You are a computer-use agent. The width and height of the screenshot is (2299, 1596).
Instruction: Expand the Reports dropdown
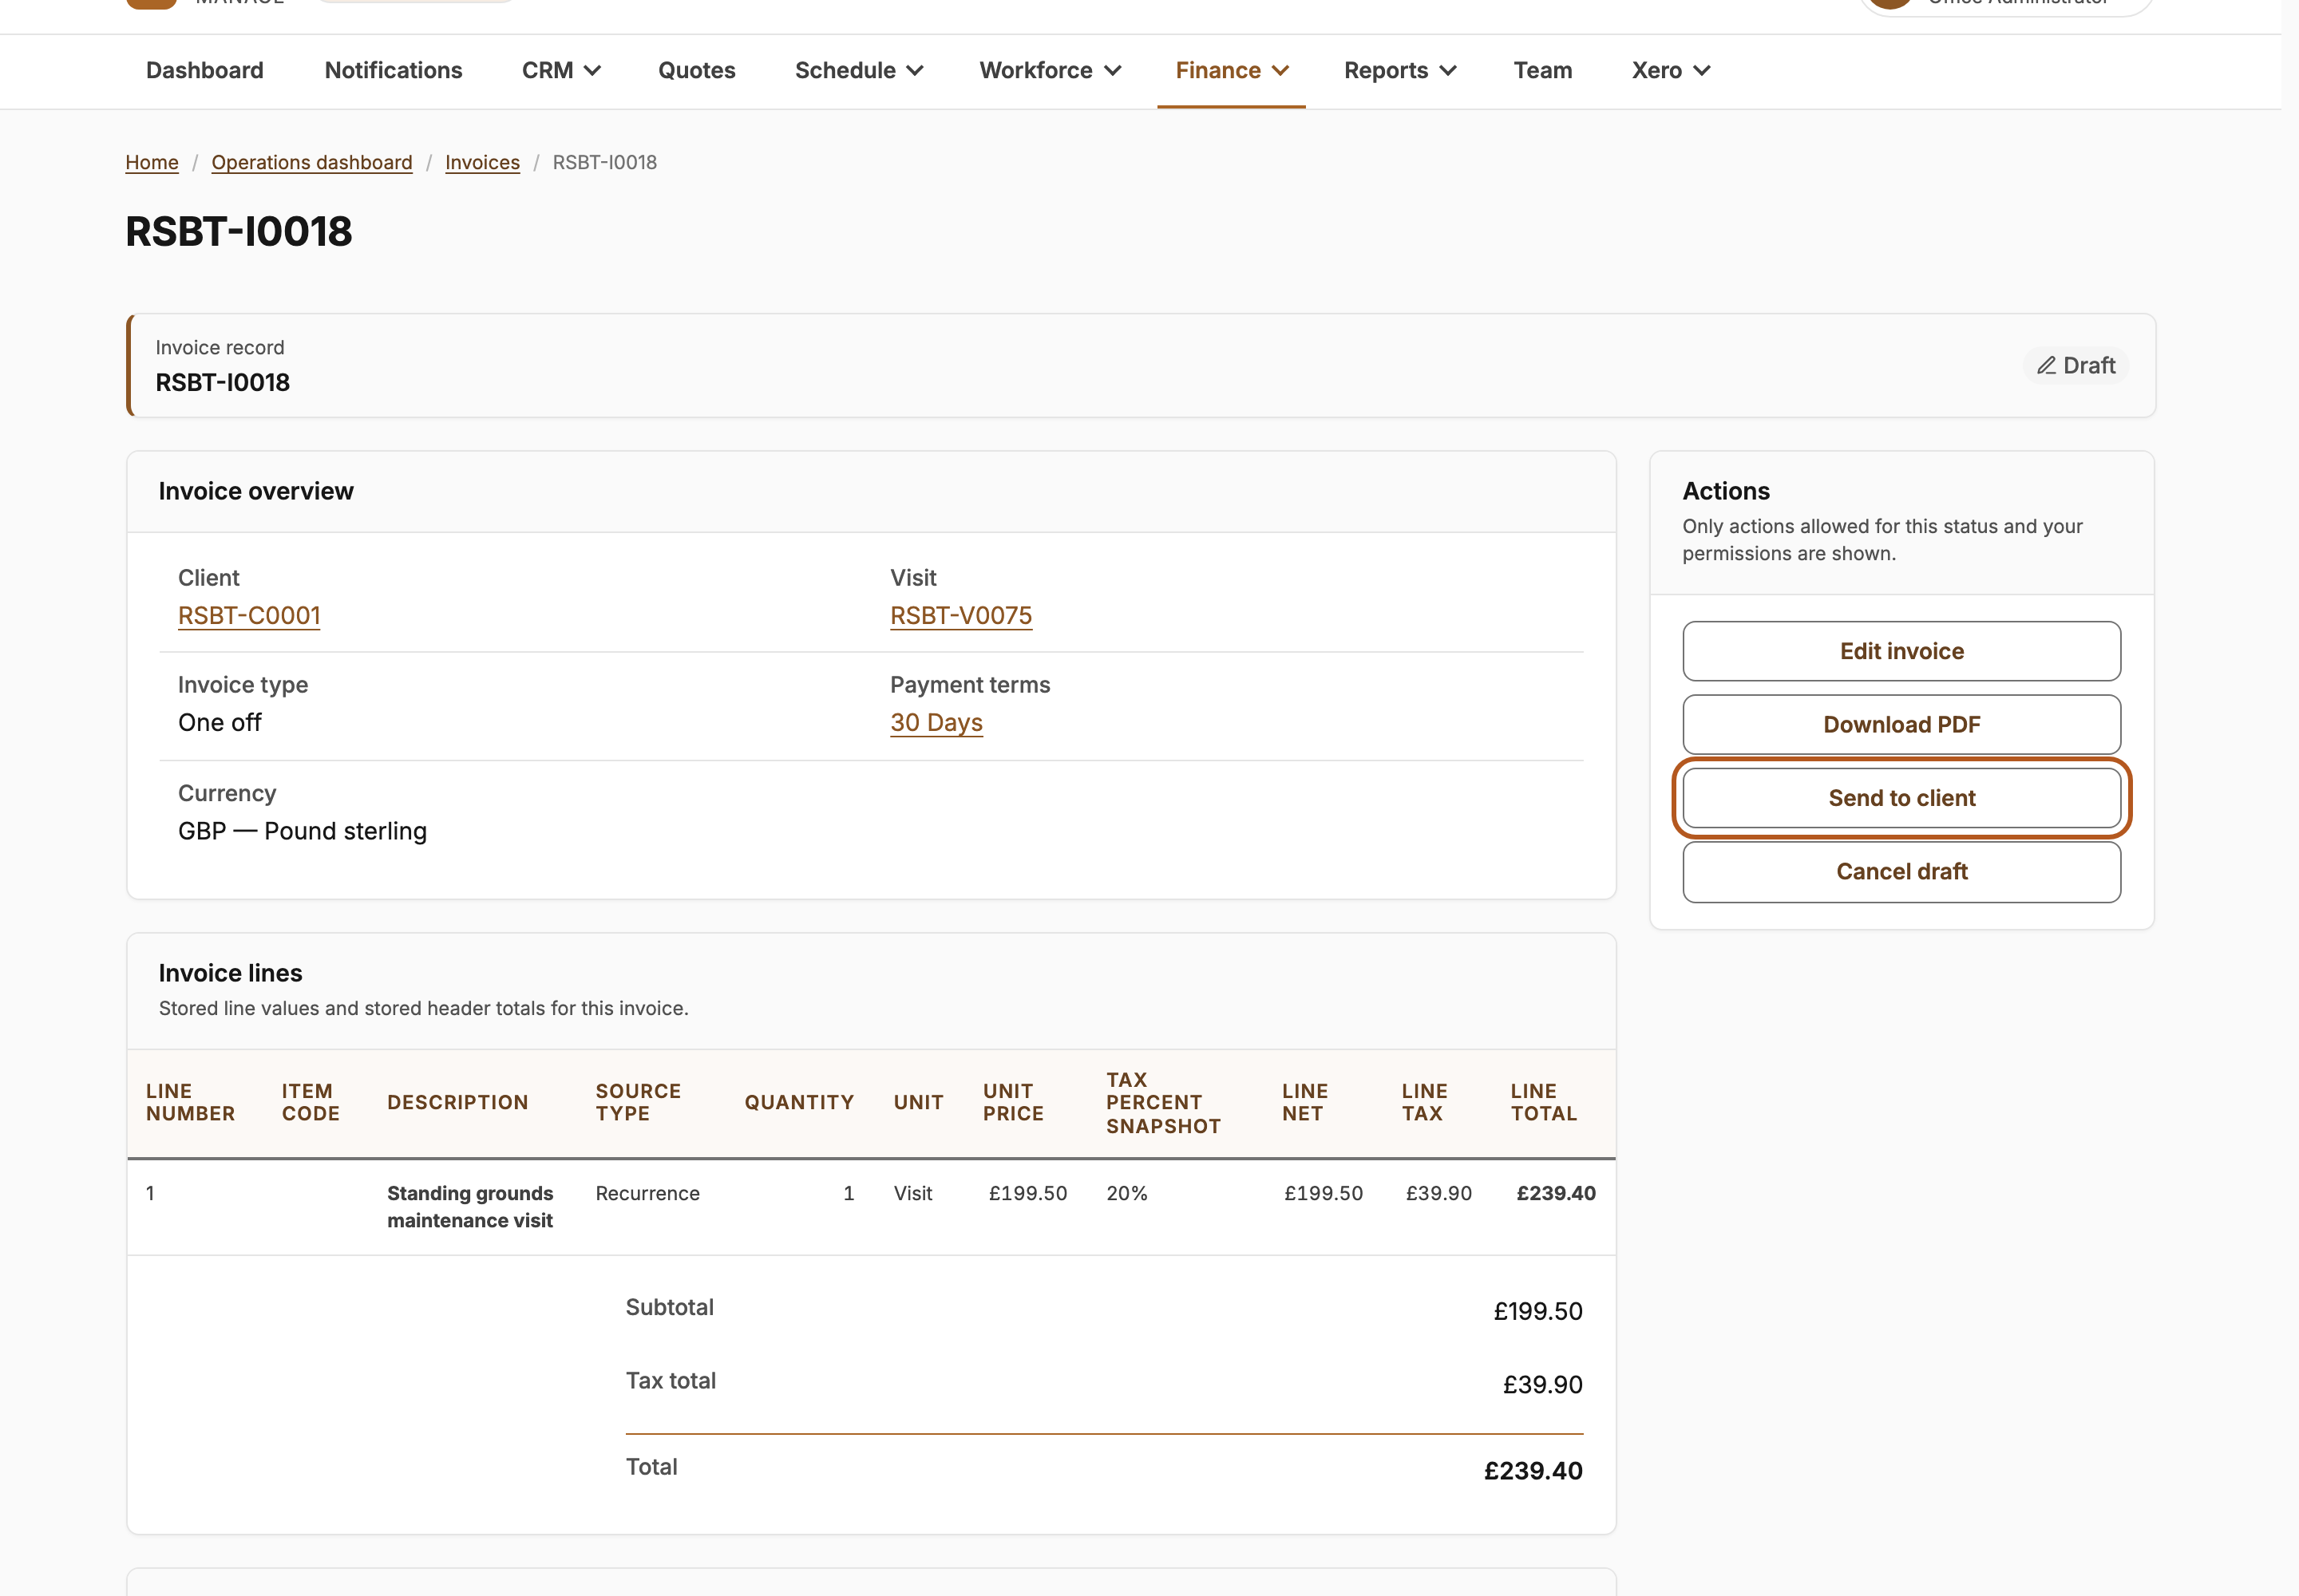(x=1399, y=71)
